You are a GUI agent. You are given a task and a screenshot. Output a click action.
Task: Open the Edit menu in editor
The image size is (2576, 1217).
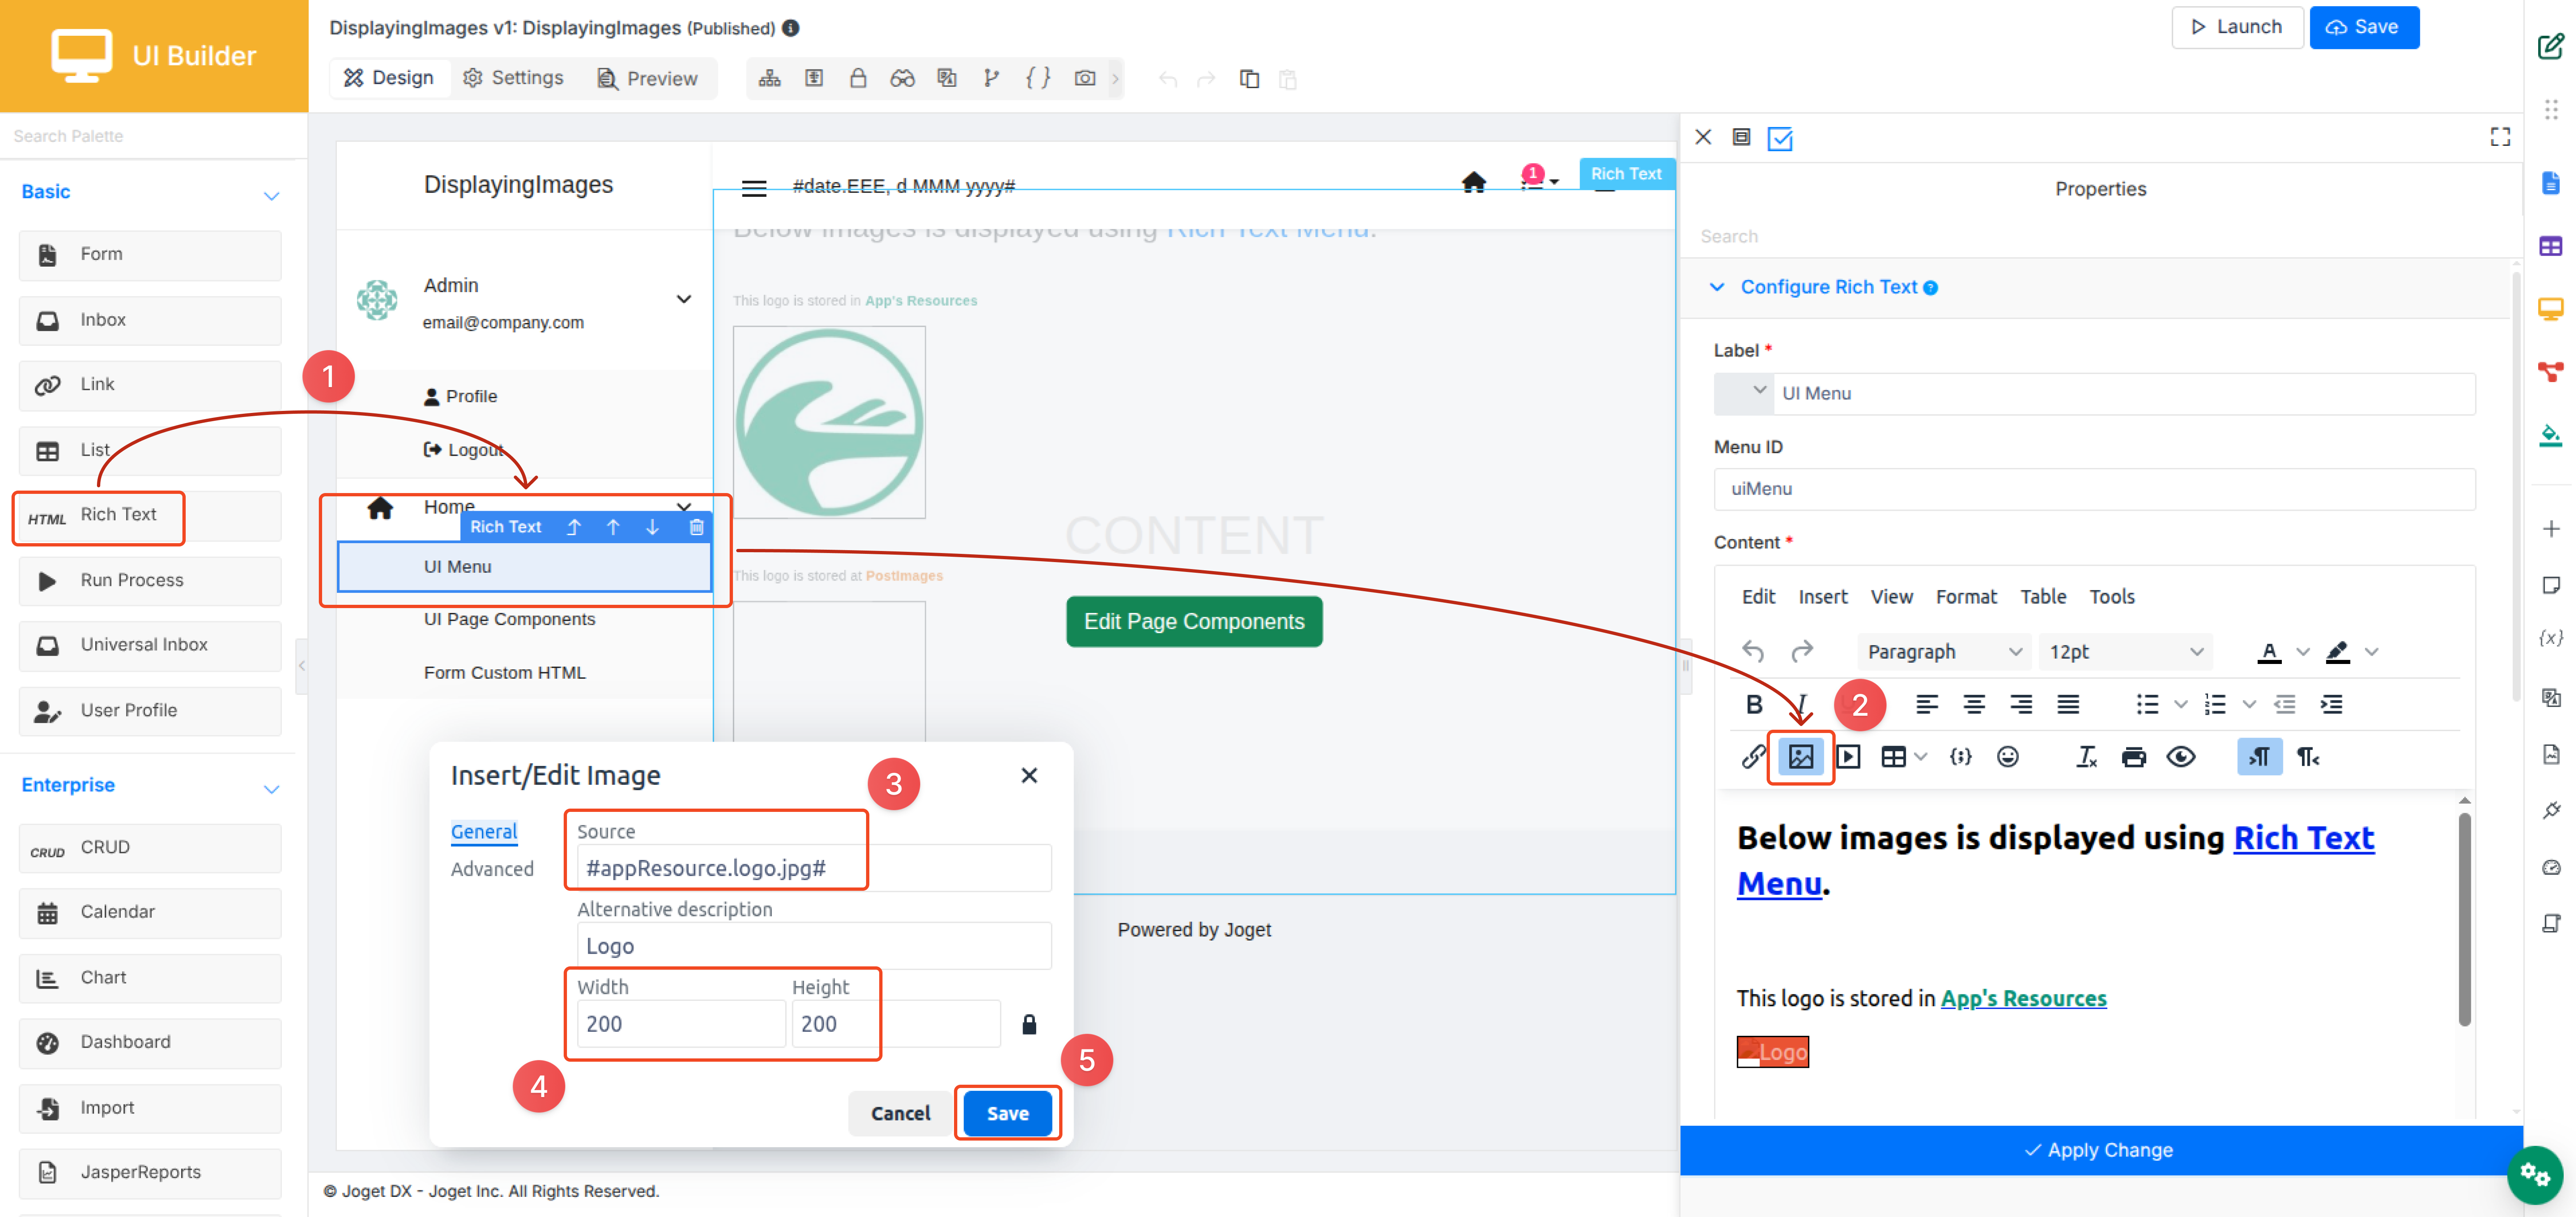coord(1758,596)
